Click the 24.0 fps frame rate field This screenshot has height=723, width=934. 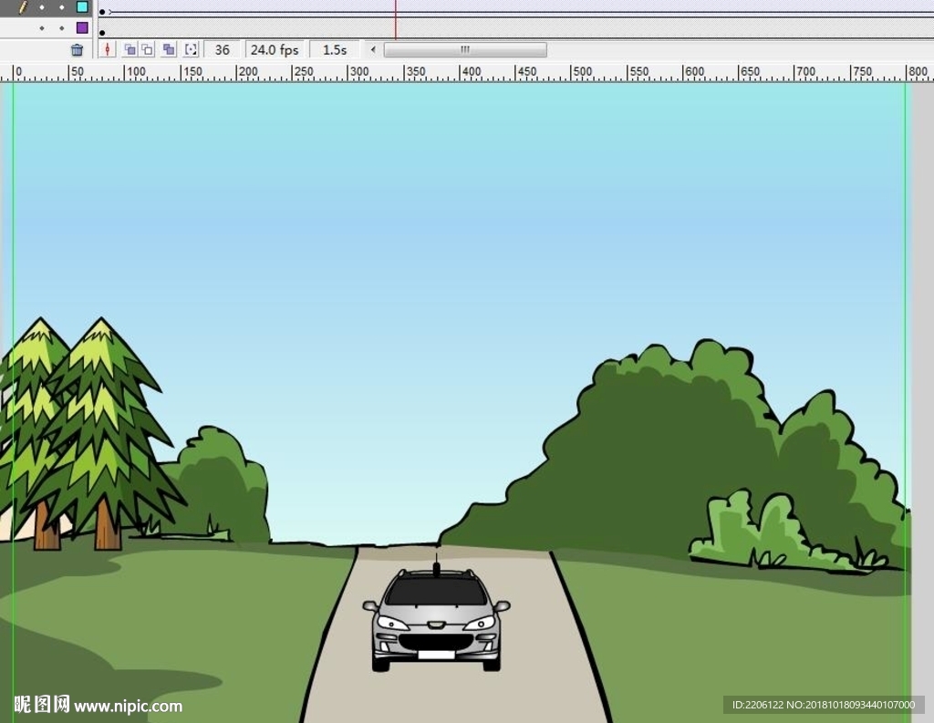click(275, 50)
